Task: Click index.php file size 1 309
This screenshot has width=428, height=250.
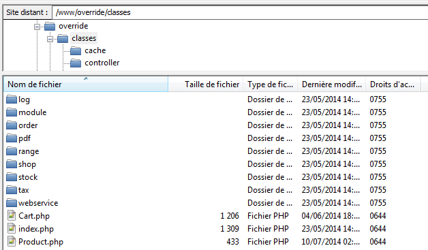Action: coord(230,229)
